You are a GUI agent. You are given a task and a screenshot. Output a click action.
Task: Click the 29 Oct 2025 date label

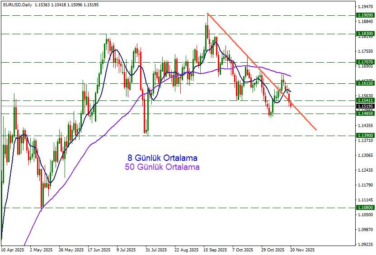coord(273,250)
